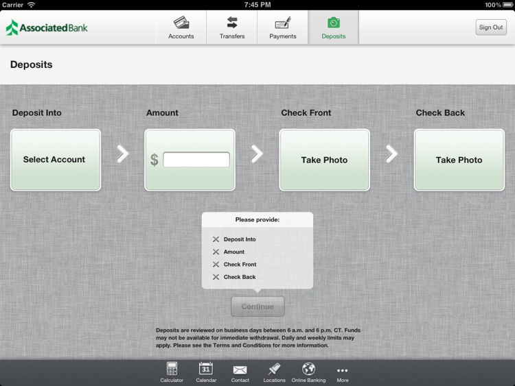The height and width of the screenshot is (386, 515).
Task: Click the 'Check Back' column heading
Action: coord(440,112)
